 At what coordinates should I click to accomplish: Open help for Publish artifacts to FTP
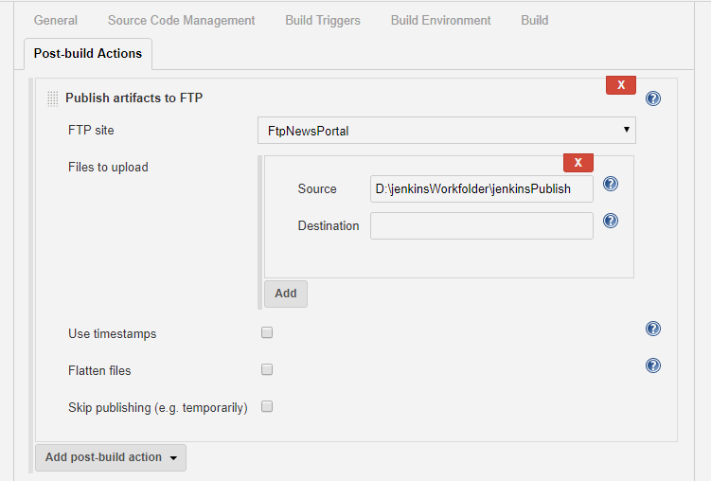[x=652, y=98]
